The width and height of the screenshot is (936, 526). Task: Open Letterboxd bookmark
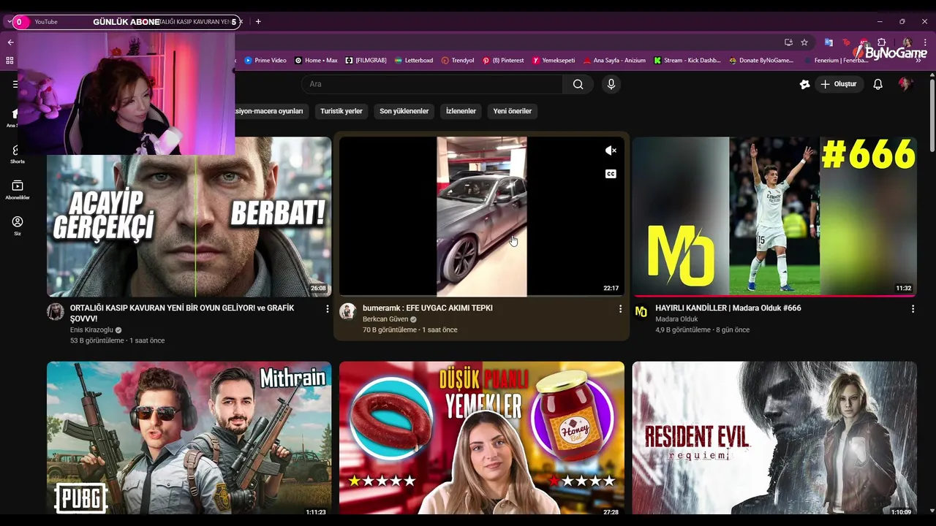(414, 61)
